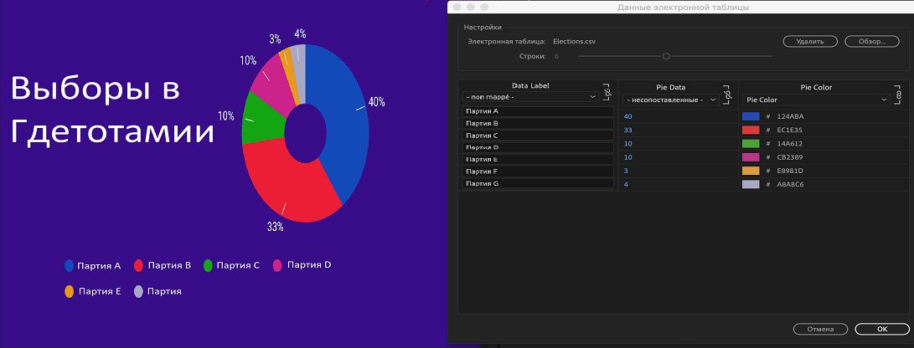Click the Elections.csv file name
Viewport: 914px width, 348px height.
click(x=574, y=41)
